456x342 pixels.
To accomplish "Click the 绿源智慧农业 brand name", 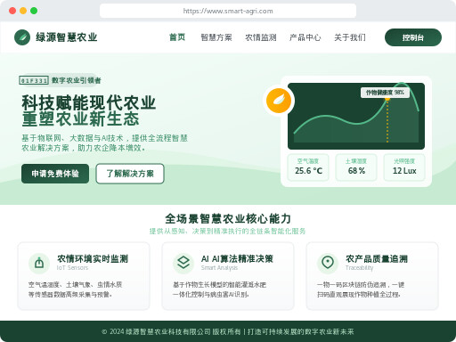I will point(67,37).
